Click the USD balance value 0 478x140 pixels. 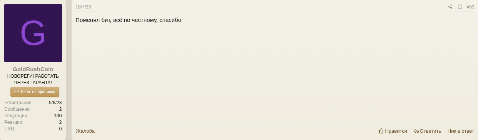point(60,129)
